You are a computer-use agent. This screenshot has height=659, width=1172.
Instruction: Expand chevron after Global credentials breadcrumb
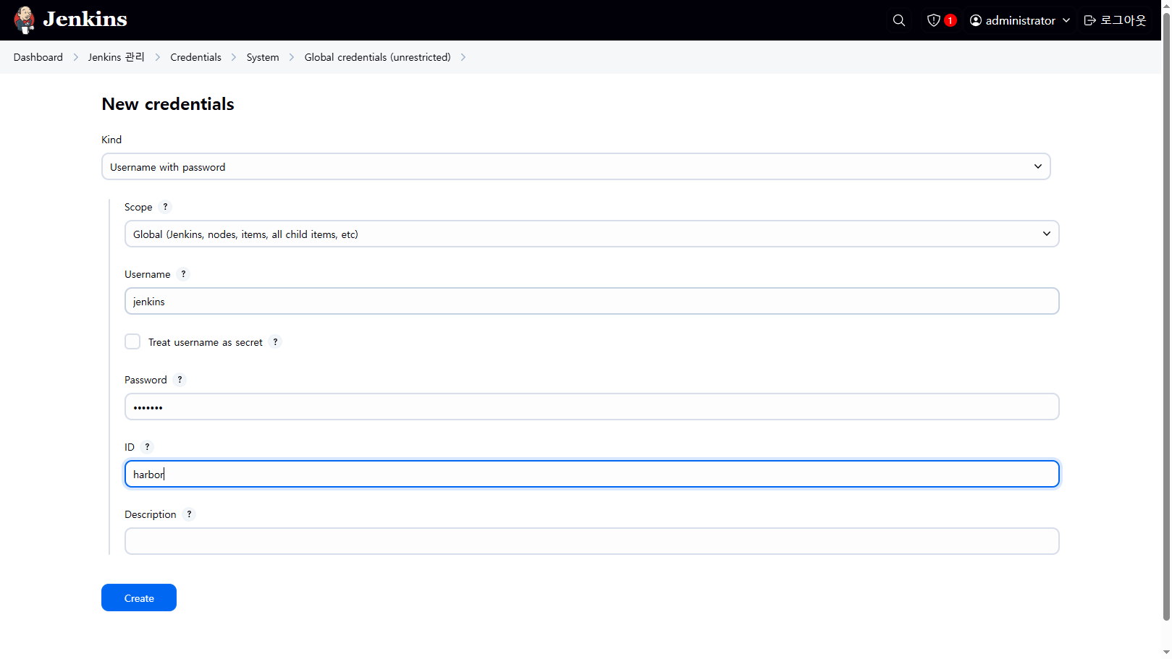click(x=463, y=57)
